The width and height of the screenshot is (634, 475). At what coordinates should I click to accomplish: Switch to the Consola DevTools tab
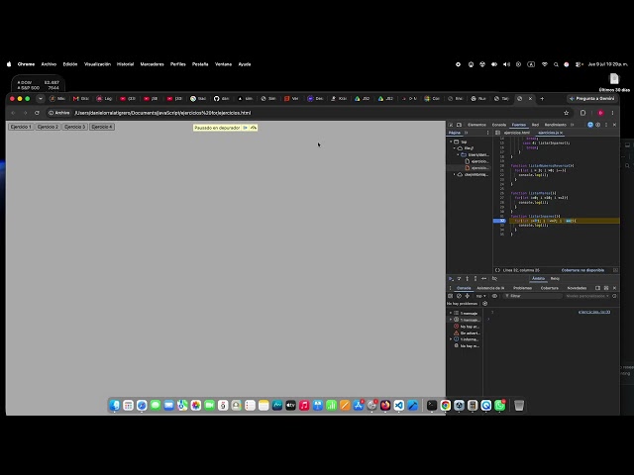pyautogui.click(x=499, y=125)
